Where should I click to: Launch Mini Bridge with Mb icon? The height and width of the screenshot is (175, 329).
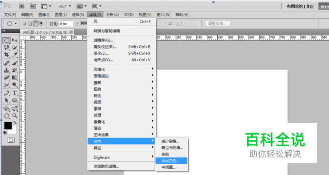(33, 6)
